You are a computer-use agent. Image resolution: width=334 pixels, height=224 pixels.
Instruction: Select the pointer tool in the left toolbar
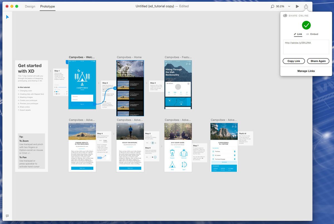click(x=8, y=17)
